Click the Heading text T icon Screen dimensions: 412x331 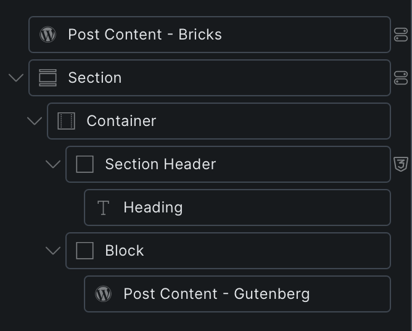coord(103,207)
